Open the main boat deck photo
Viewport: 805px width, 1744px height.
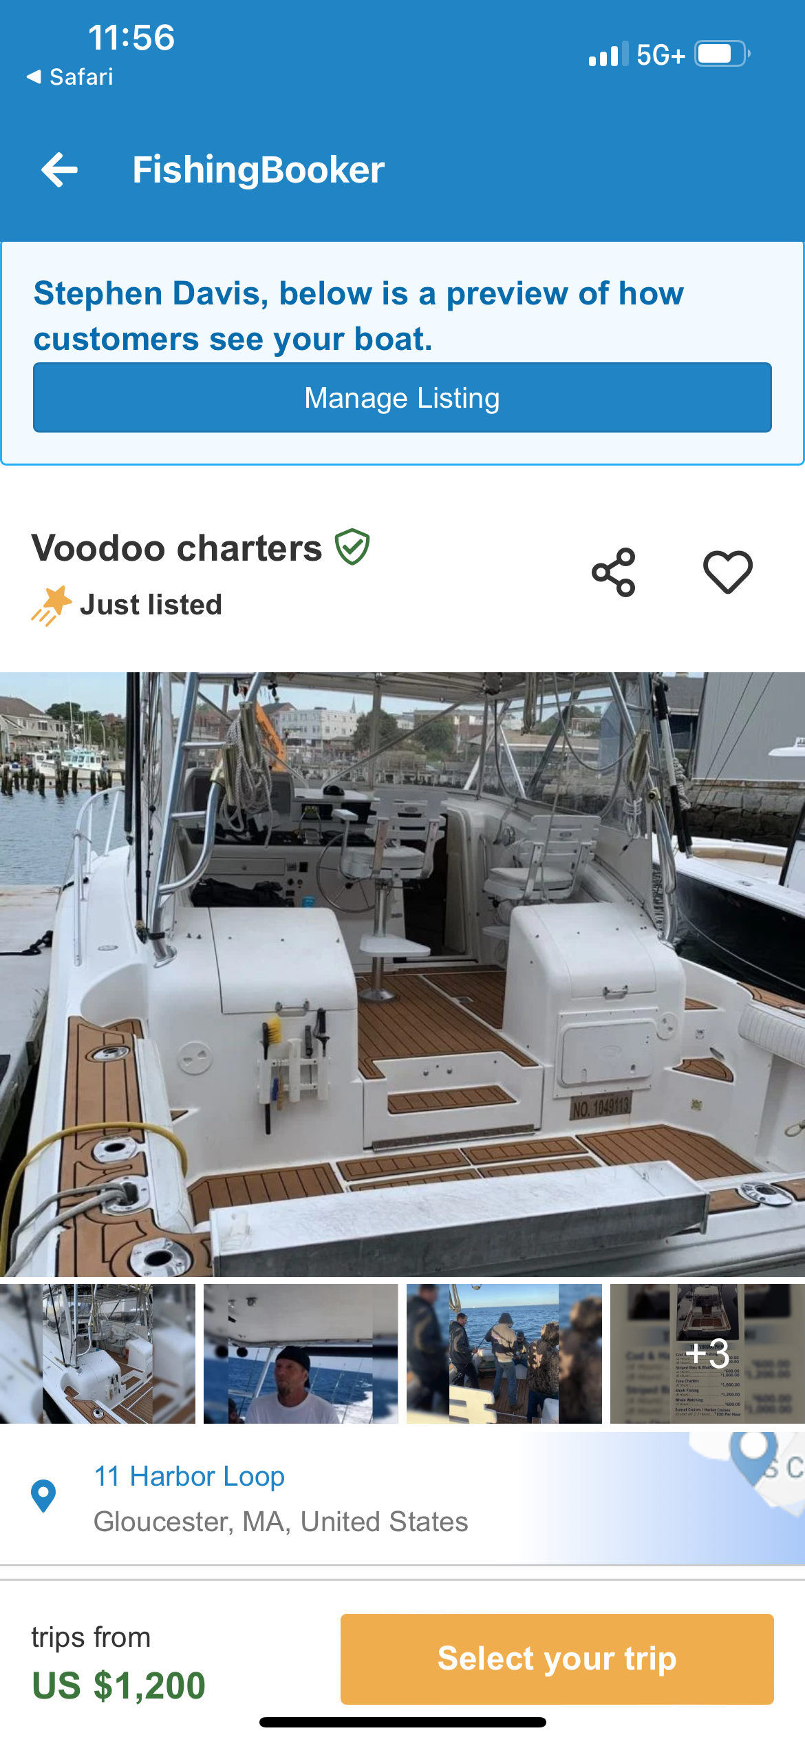pos(402,974)
